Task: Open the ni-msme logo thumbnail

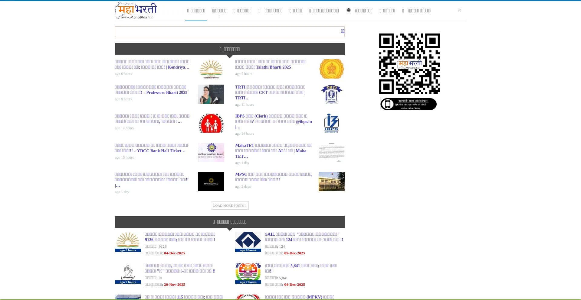Action: [128, 272]
